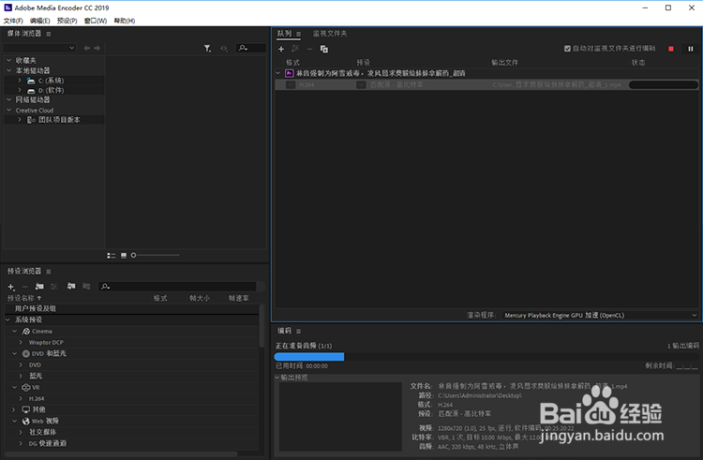Click the queue add output icon
This screenshot has width=703, height=460.
coord(295,49)
